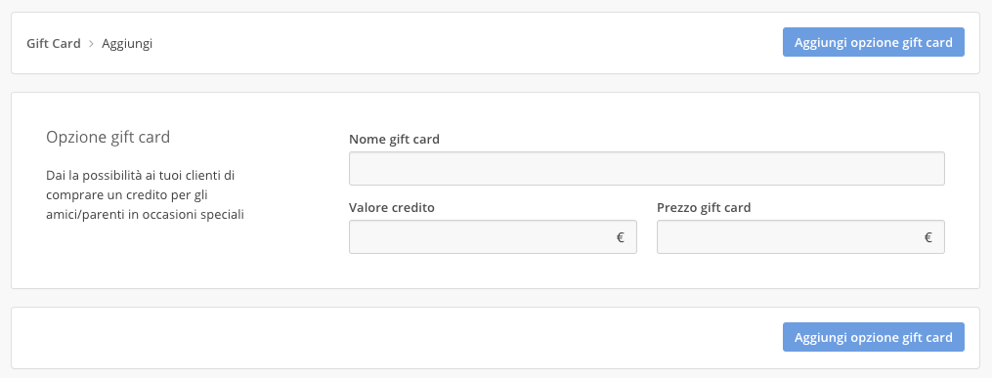This screenshot has width=992, height=378.
Task: Click the Valore credito label
Action: [x=392, y=207]
